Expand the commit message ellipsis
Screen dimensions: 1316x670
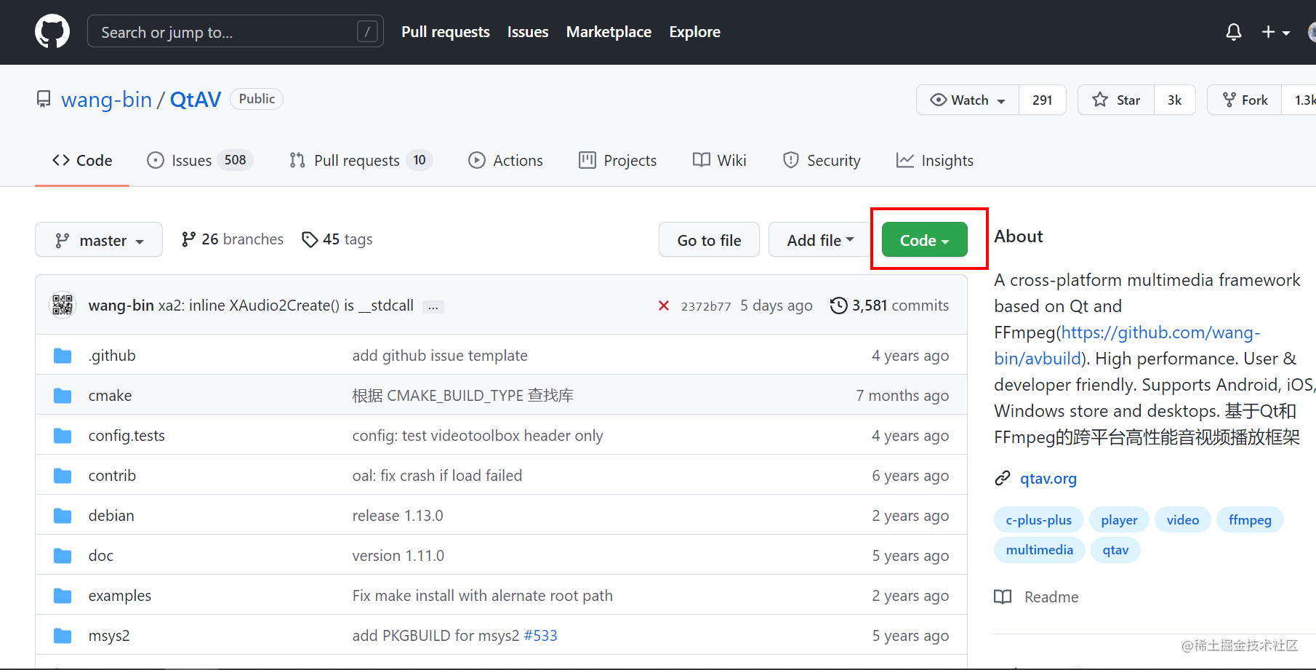click(x=433, y=307)
